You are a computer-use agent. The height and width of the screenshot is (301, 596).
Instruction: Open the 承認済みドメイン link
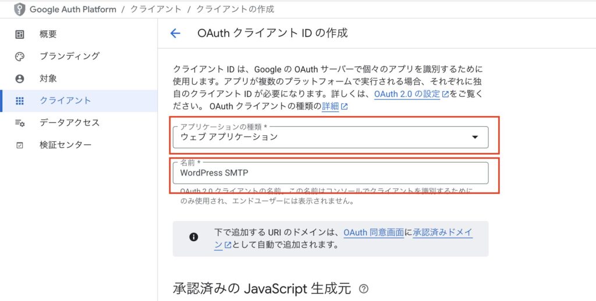(442, 232)
